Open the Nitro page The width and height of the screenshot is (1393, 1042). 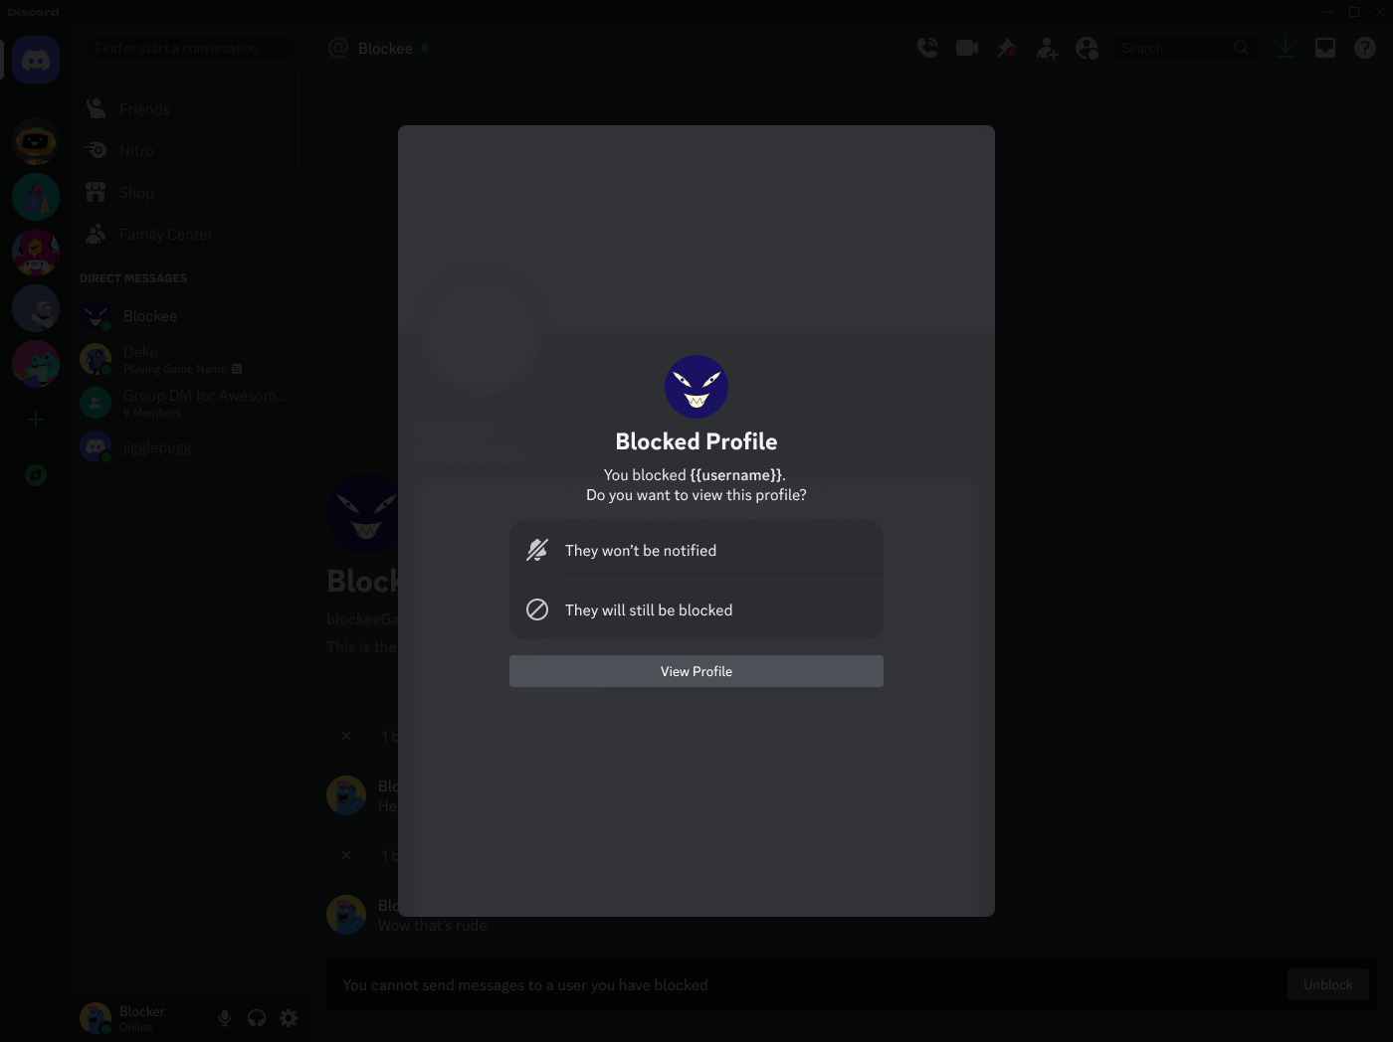[136, 150]
